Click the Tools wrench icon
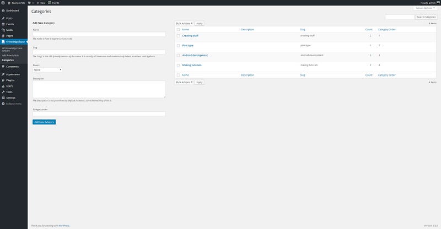 [3, 92]
